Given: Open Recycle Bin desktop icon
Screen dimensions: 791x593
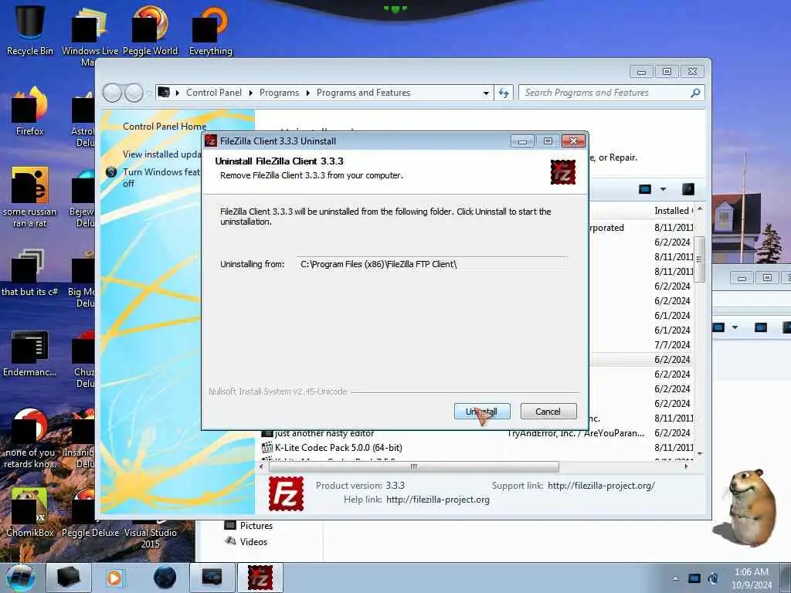Looking at the screenshot, I should coord(30,29).
